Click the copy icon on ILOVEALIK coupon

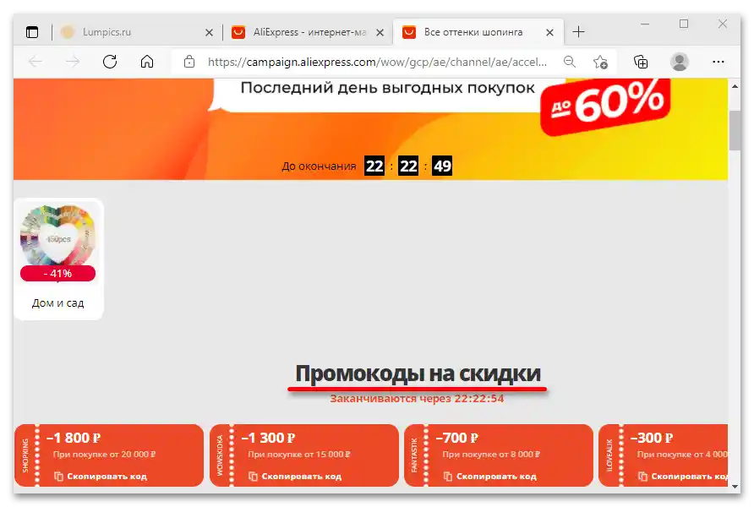642,477
